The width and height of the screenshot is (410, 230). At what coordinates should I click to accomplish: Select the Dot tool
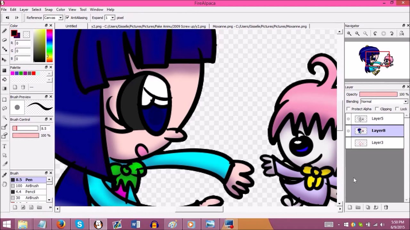click(x=4, y=49)
